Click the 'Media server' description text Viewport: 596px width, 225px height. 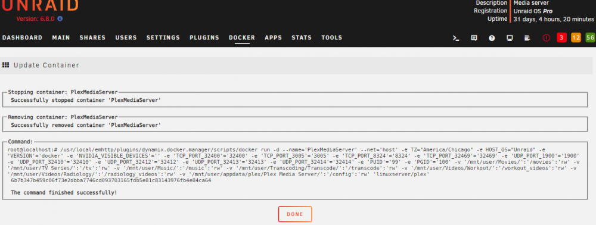pyautogui.click(x=531, y=3)
